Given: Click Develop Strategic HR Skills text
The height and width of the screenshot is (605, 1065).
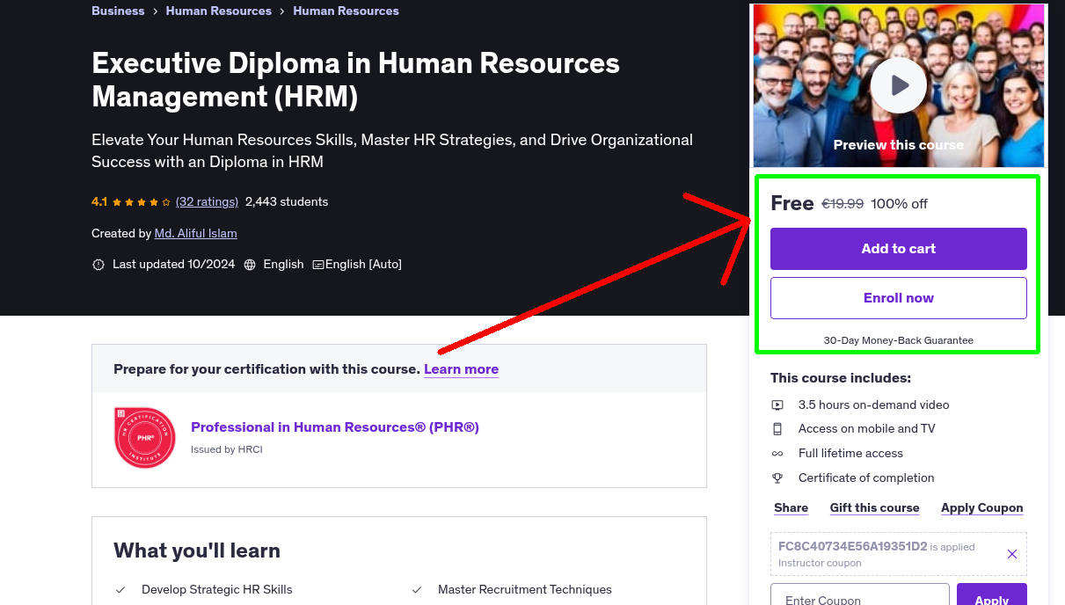Looking at the screenshot, I should pos(217,589).
